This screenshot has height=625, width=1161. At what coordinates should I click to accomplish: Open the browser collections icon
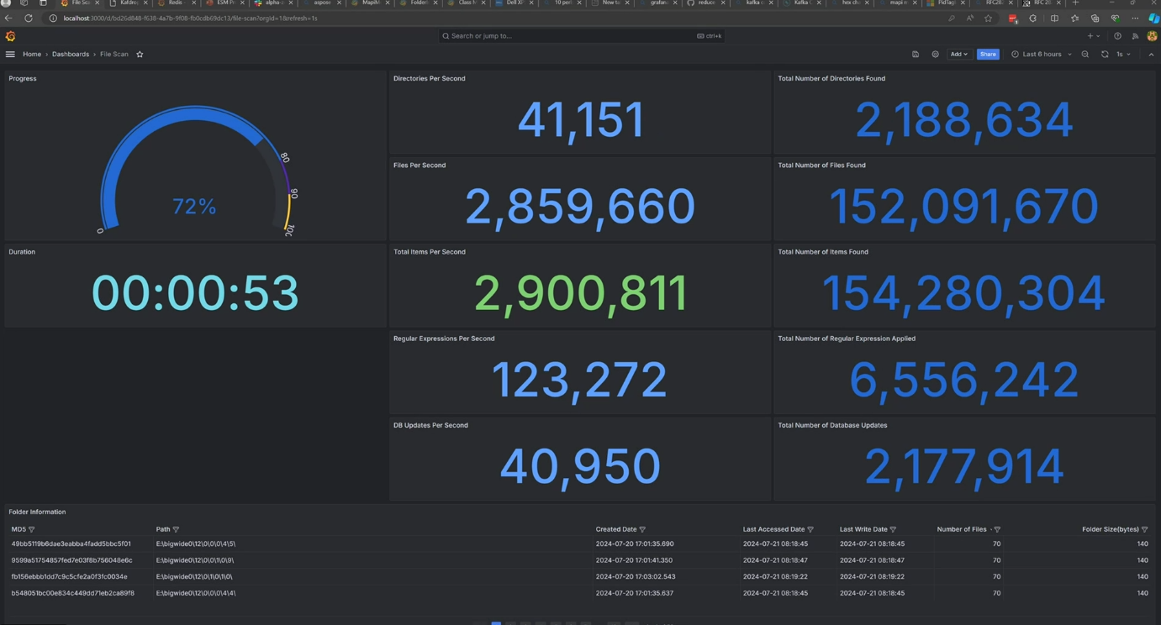pyautogui.click(x=1095, y=18)
